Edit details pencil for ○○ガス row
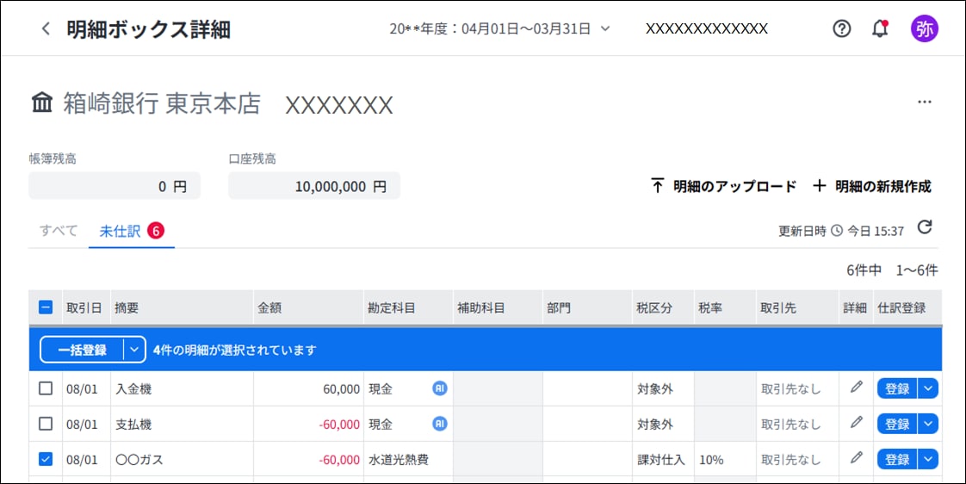Screen dimensions: 966x484 click(857, 457)
